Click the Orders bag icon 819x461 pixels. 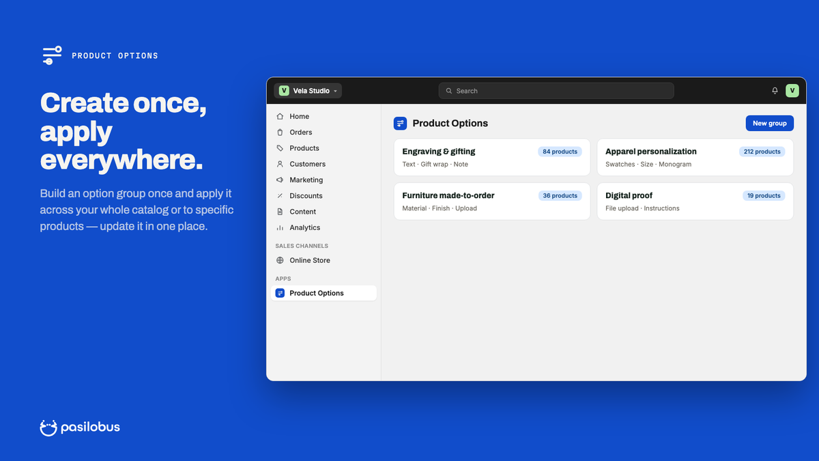pyautogui.click(x=280, y=132)
